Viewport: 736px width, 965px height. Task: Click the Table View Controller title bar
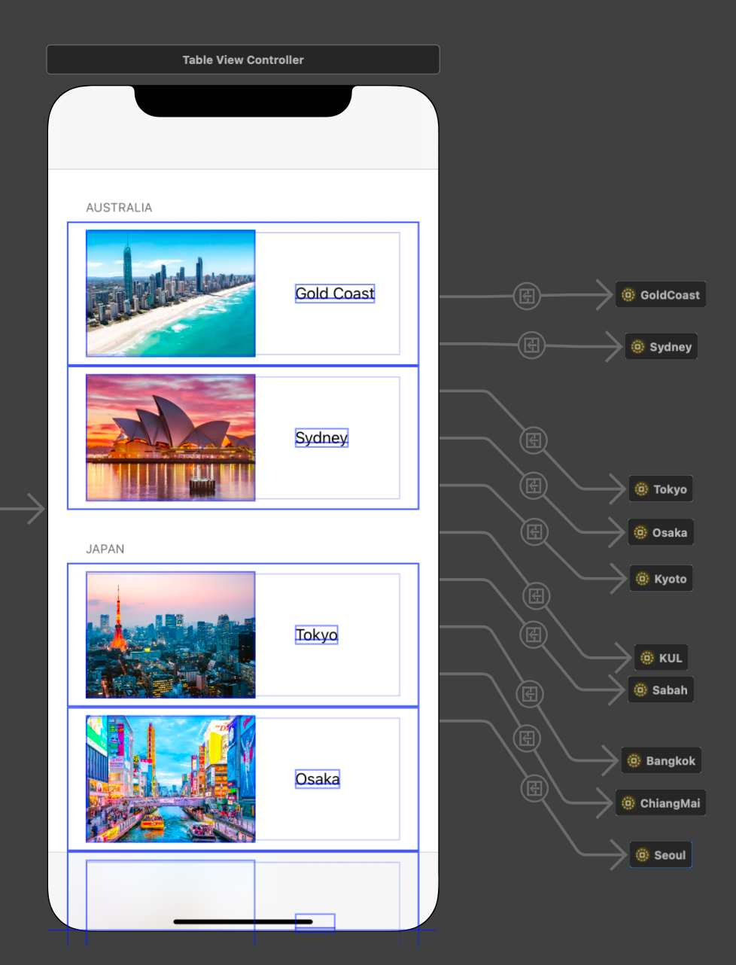[x=242, y=59]
